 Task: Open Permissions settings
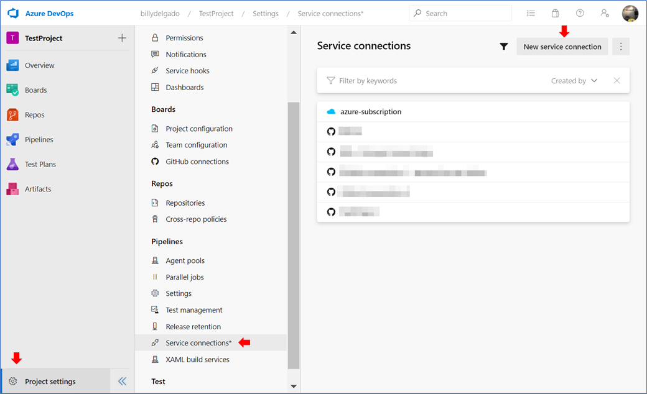(184, 37)
